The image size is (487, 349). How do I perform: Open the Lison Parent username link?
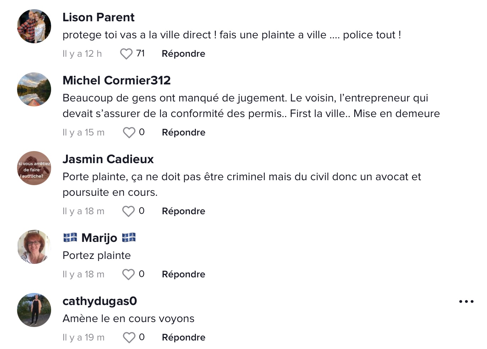(98, 17)
